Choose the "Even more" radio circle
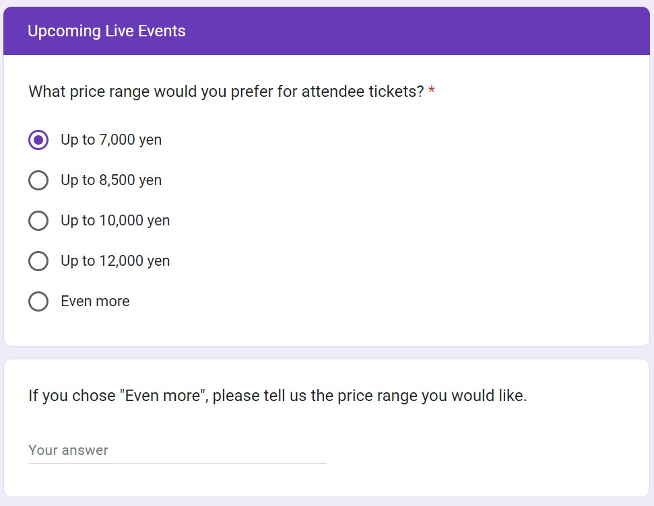 coord(38,301)
